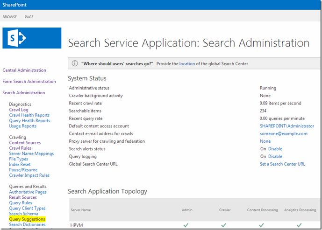Screen dimensions: 322x230
Task: Open Result Sources
Action: 23,197
